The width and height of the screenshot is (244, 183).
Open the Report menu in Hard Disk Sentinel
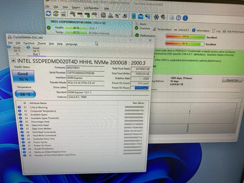point(76,8)
